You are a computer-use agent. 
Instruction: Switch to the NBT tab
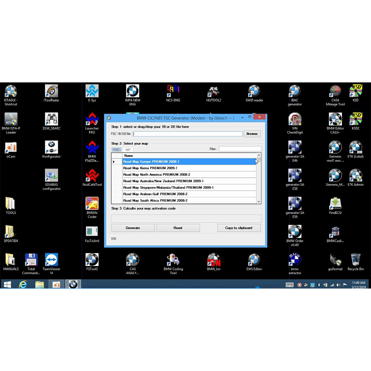coord(128,150)
